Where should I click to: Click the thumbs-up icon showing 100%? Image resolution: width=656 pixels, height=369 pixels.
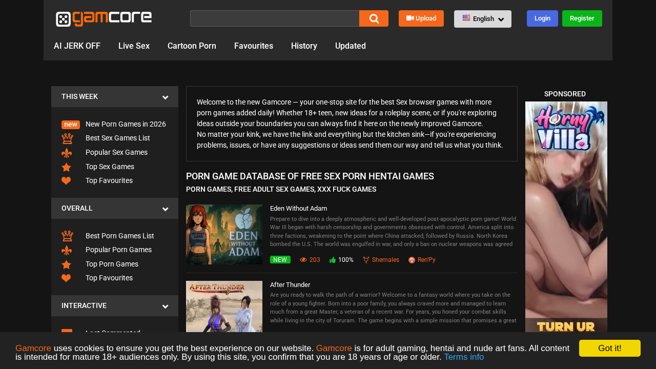(x=333, y=260)
